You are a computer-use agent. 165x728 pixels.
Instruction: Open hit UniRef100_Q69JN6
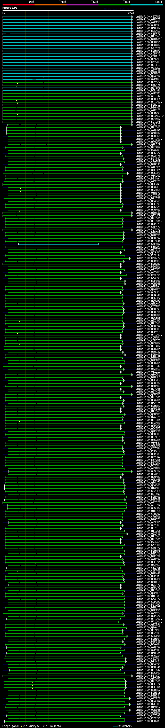tap(148, 252)
